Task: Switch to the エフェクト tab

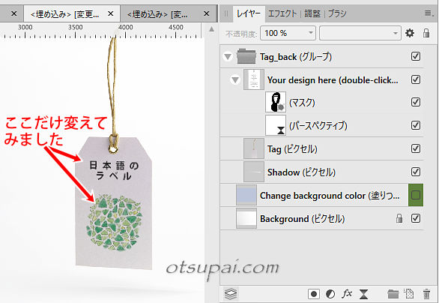Action: coord(282,13)
